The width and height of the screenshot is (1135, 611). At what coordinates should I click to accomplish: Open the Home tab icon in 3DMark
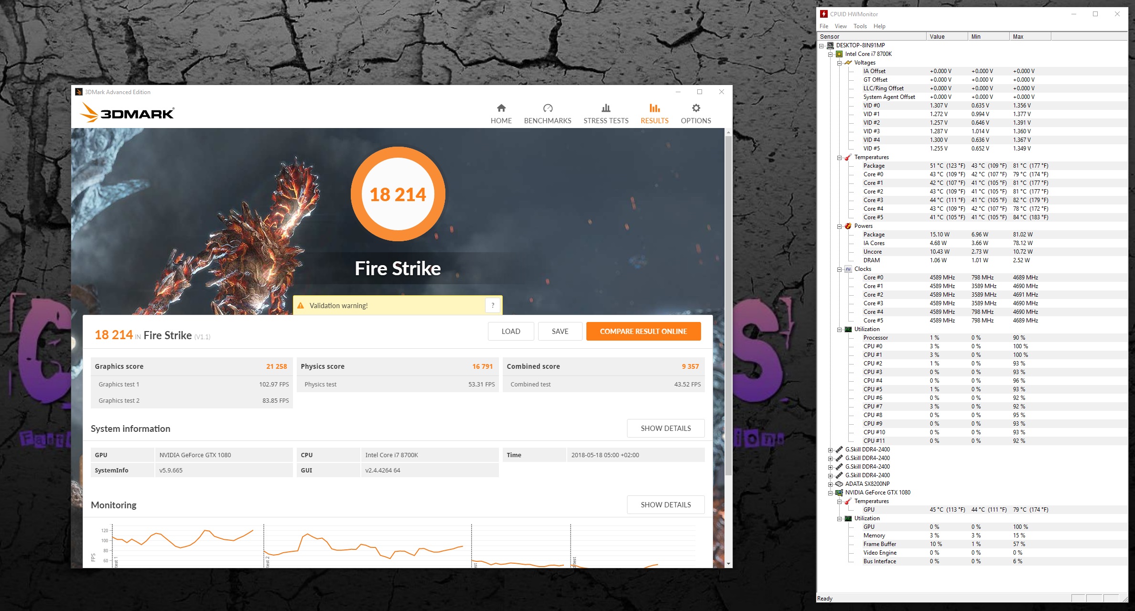click(501, 108)
